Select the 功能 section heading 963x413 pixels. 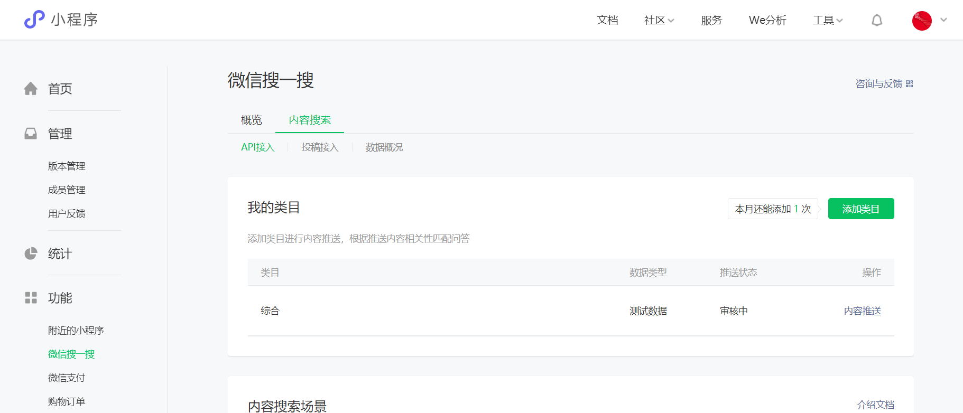click(x=60, y=298)
